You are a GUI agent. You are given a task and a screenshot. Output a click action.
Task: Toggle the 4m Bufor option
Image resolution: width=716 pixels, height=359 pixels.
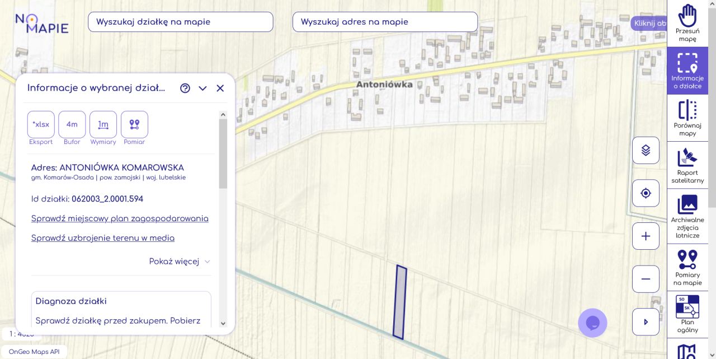tap(72, 124)
